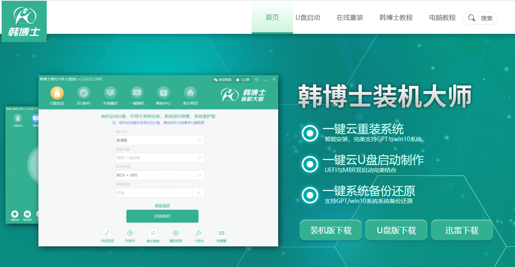Switch to the U盘启动 navigation tab
515x267 pixels.
coord(308,17)
